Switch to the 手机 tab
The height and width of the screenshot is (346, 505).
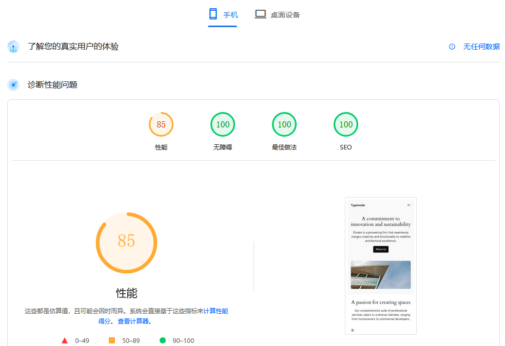(x=223, y=15)
